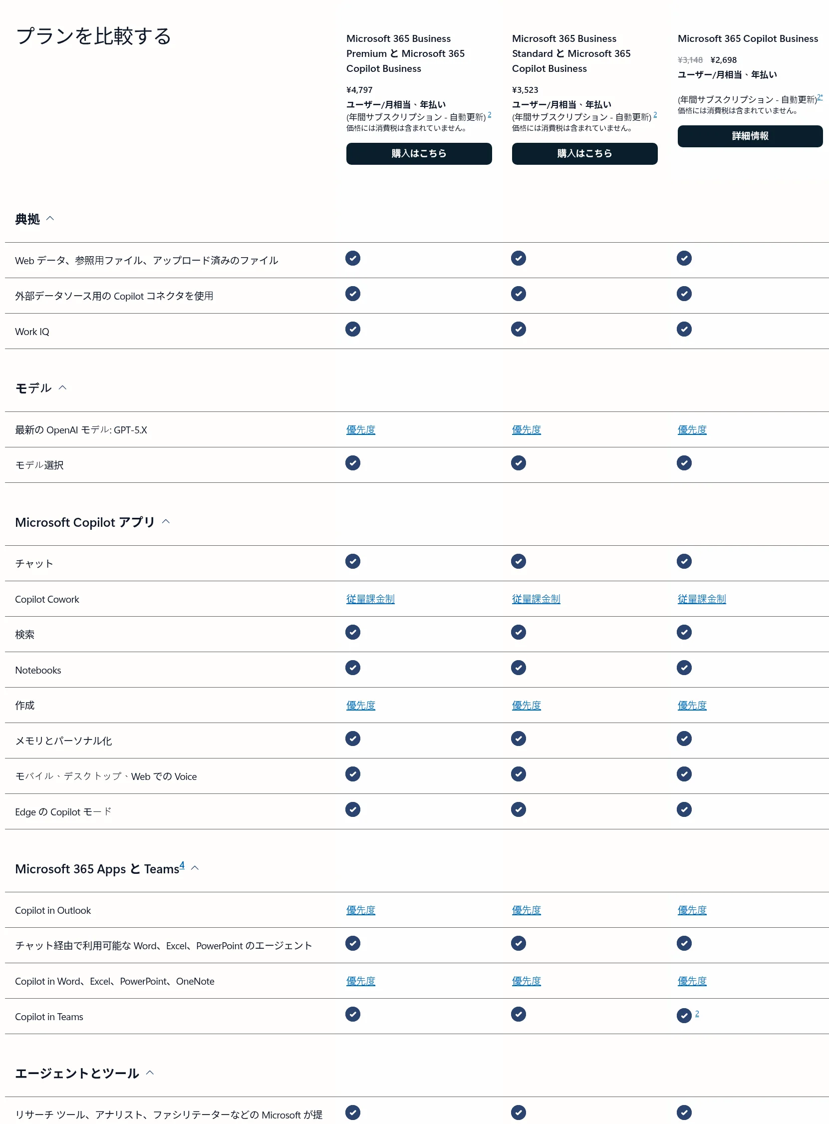Click Edge の Copilot モード checkmark, Premium column
The width and height of the screenshot is (829, 1124).
pos(353,809)
